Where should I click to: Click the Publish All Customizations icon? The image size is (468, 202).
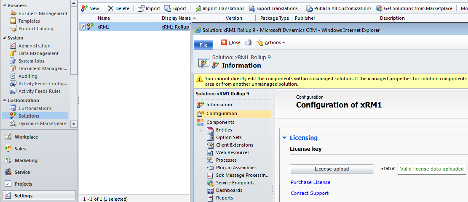[310, 8]
